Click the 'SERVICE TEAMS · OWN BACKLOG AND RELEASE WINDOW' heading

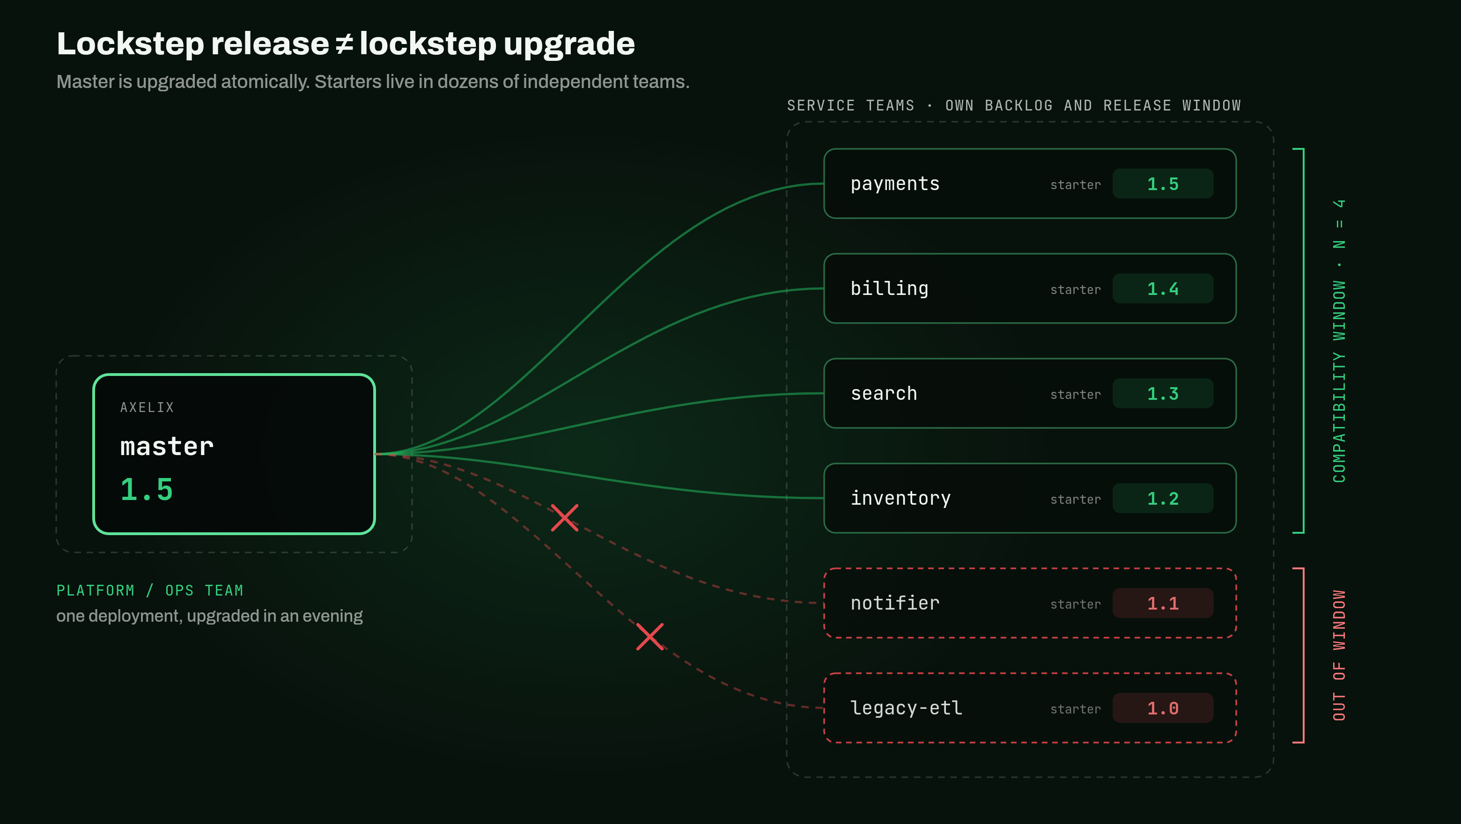click(1013, 105)
